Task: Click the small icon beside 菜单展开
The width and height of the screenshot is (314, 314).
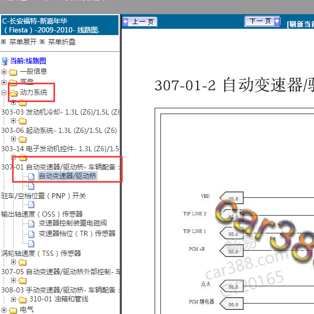Action: click(x=4, y=42)
